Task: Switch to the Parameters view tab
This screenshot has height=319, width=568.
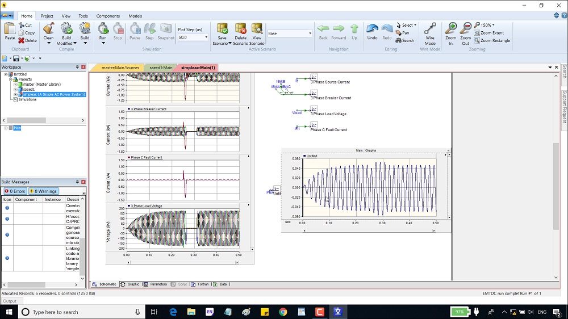Action: pos(156,284)
